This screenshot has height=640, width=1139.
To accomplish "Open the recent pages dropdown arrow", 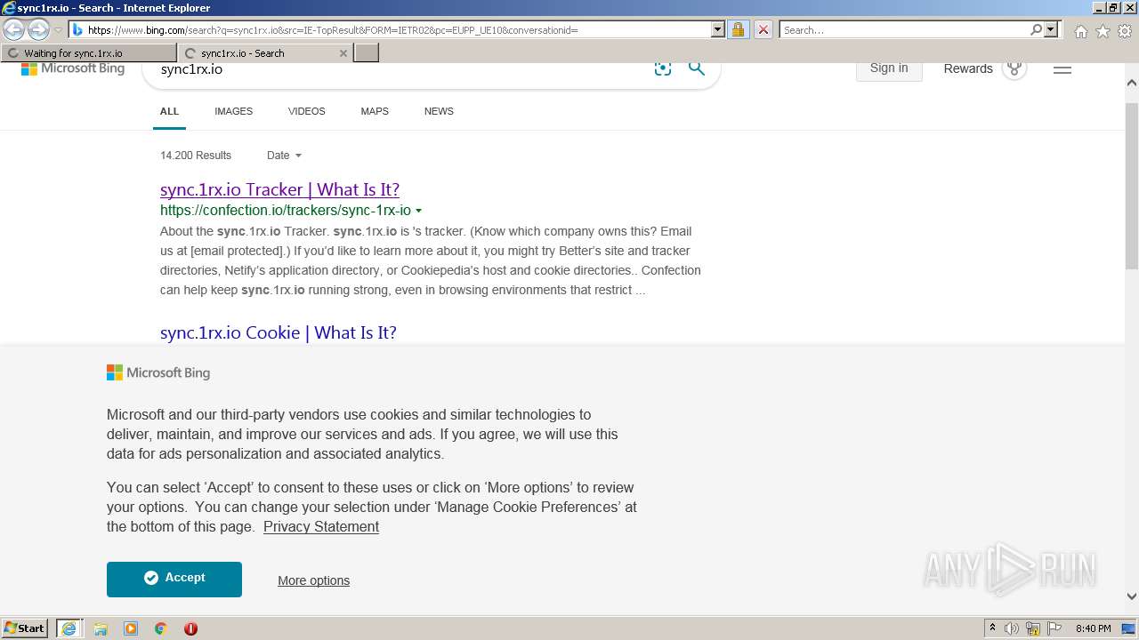I will 58,30.
